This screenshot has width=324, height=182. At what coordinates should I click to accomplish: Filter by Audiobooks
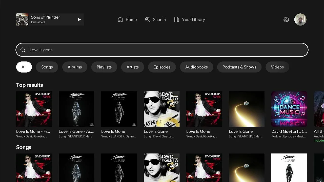(196, 67)
